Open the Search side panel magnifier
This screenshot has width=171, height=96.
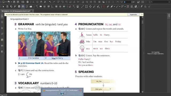click(x=2, y=34)
